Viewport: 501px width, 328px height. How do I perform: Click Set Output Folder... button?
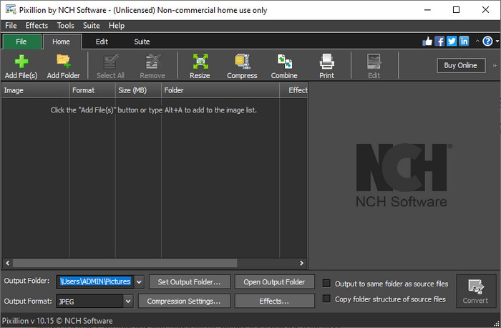click(x=190, y=282)
